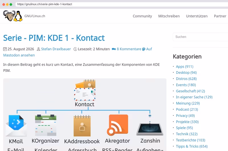
Task: Click the calendar icon beside the date
Action: (x=5, y=49)
